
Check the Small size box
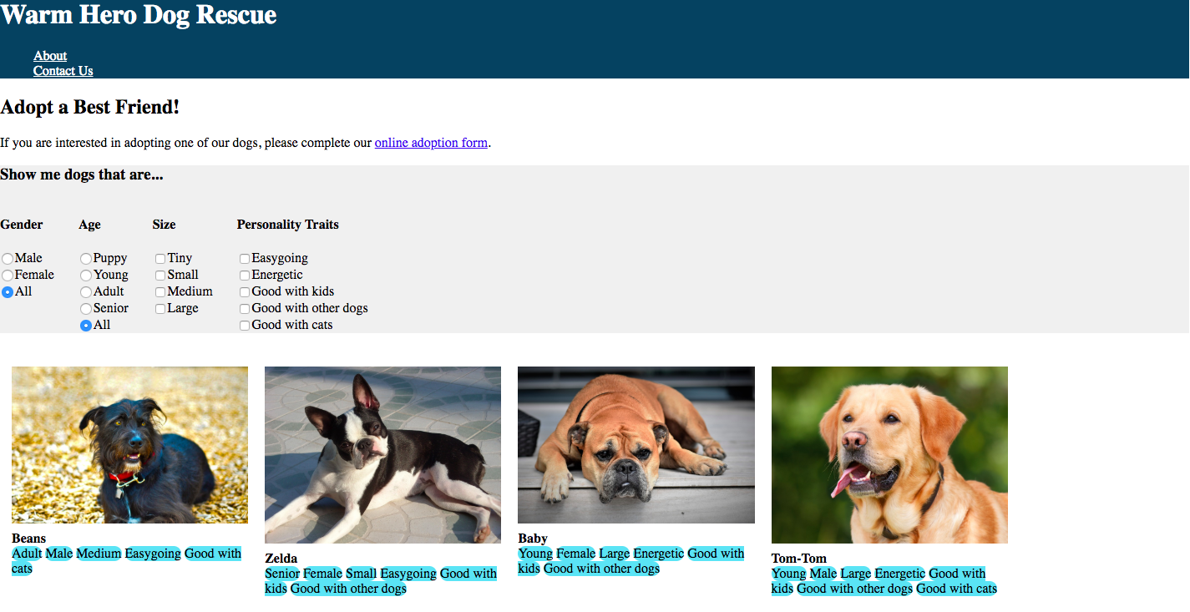pos(160,276)
